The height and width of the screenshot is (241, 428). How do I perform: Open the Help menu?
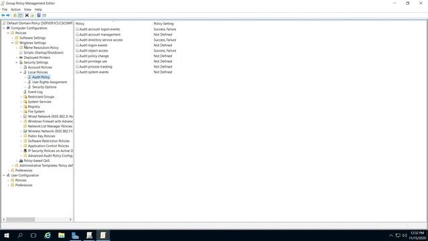[x=38, y=9]
